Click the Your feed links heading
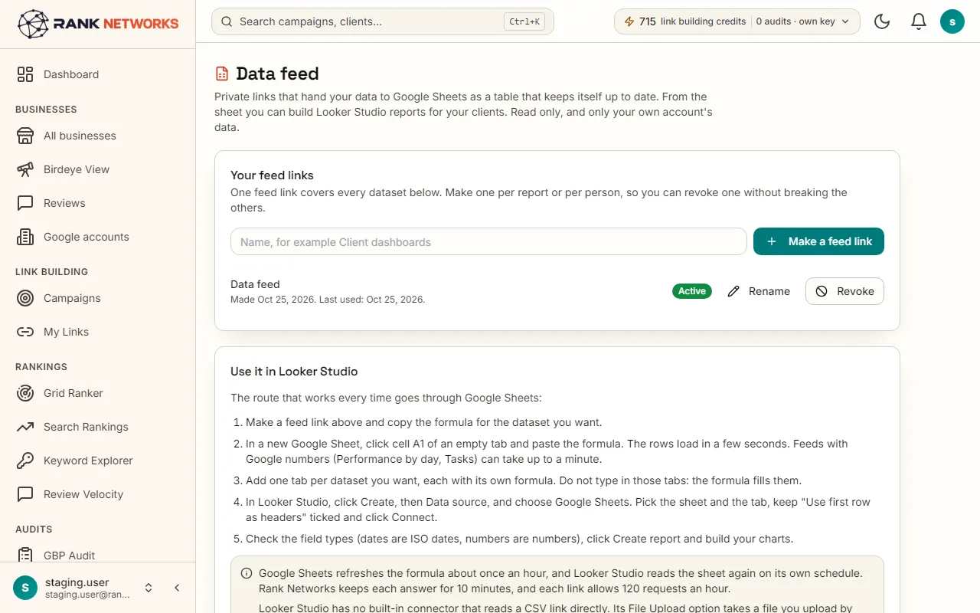The image size is (980, 613). pos(272,175)
